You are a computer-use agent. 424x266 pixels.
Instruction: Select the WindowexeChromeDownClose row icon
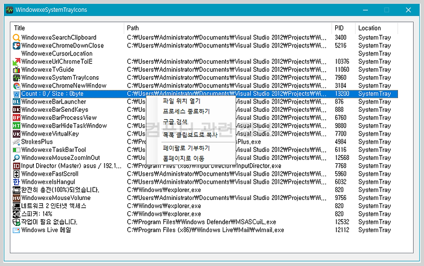pyautogui.click(x=16, y=46)
